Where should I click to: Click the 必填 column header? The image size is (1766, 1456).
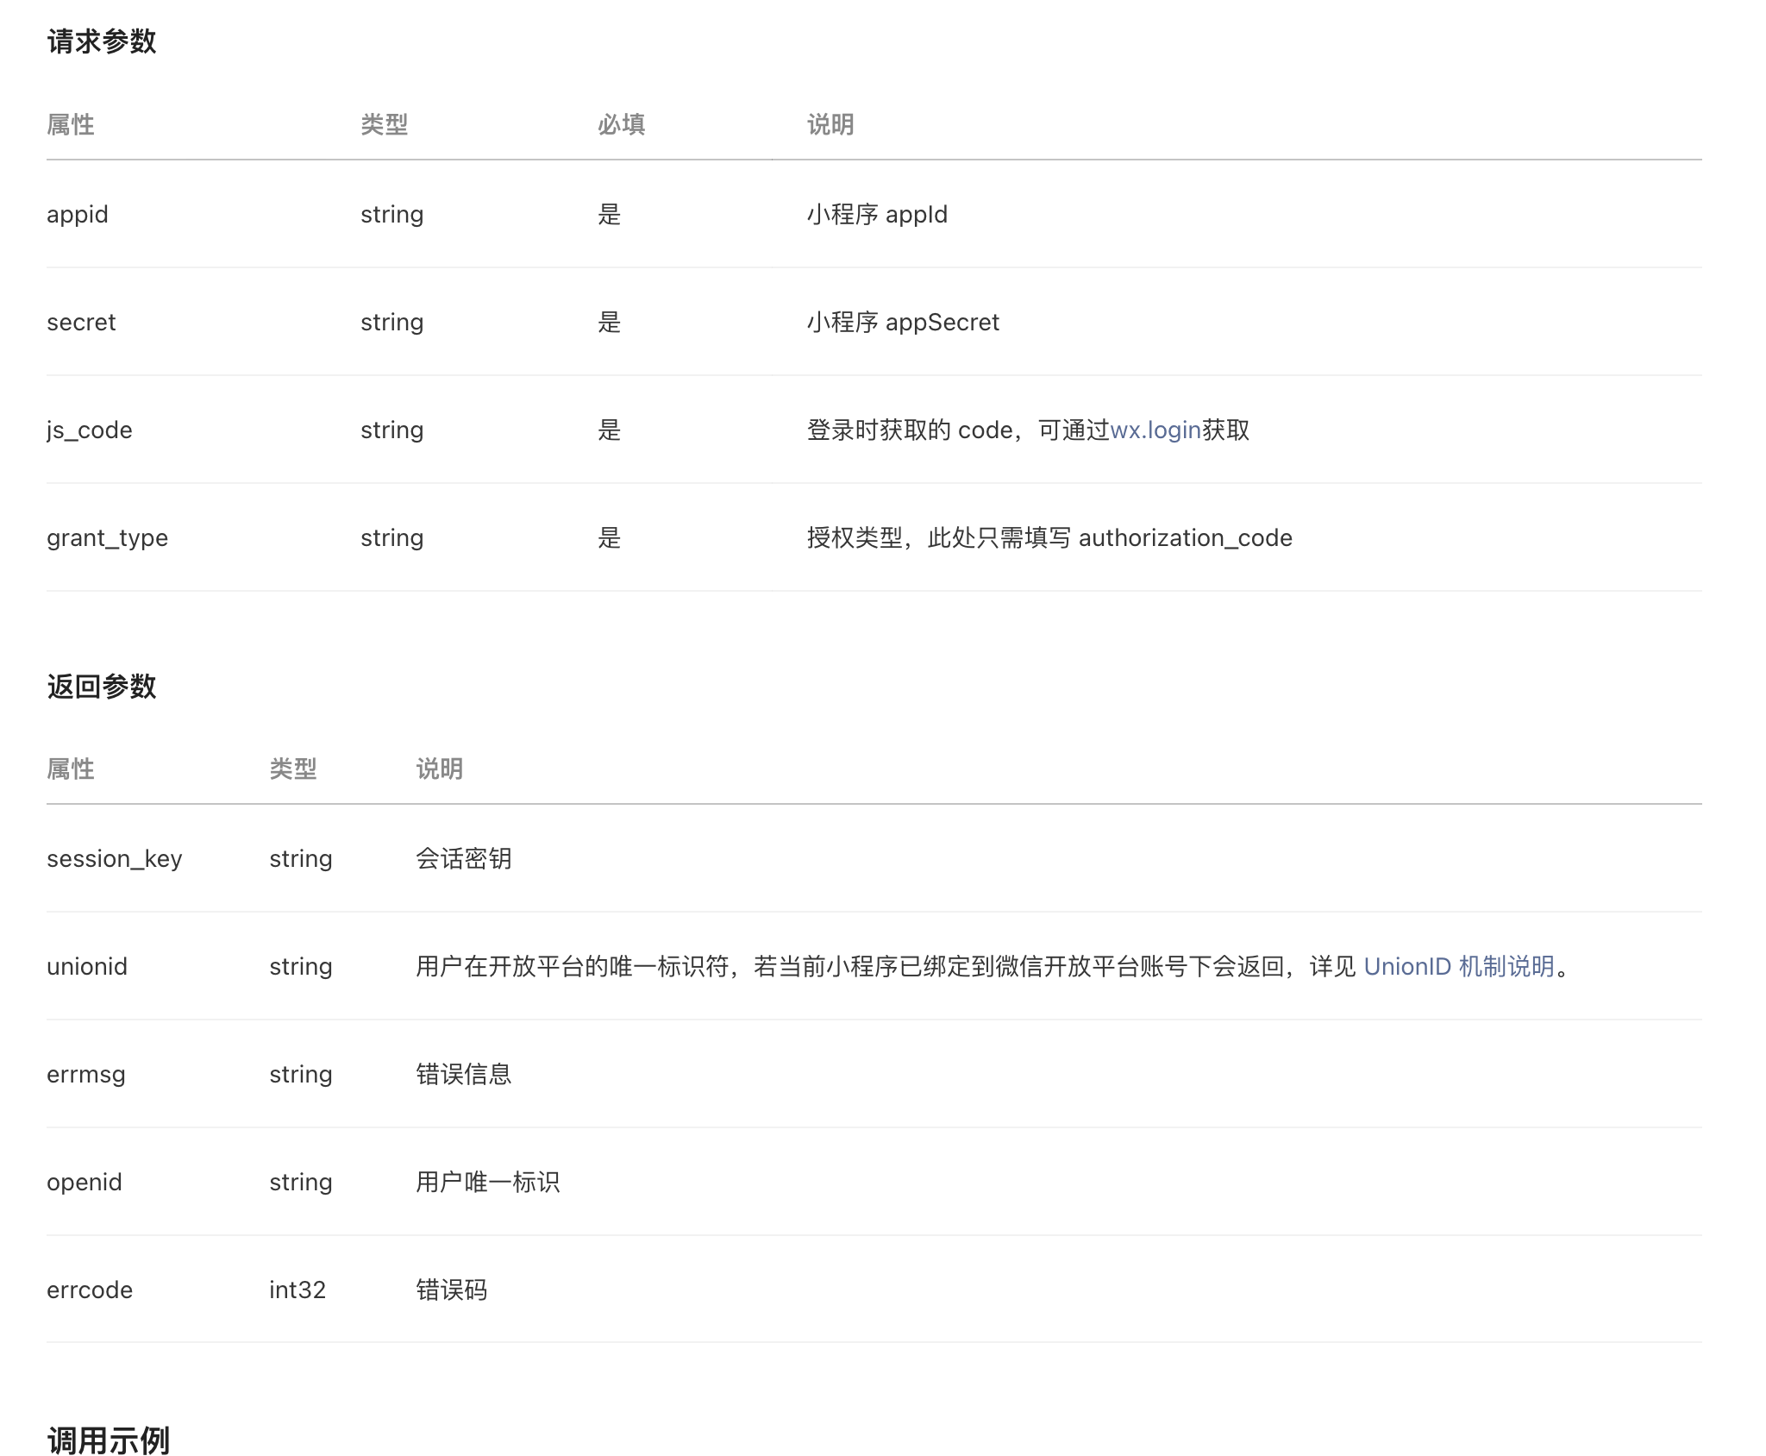point(621,124)
